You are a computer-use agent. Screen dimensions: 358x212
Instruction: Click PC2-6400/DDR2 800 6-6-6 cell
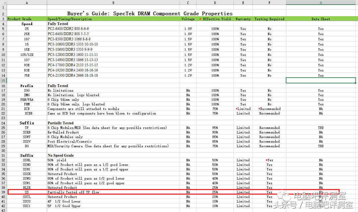point(113,29)
